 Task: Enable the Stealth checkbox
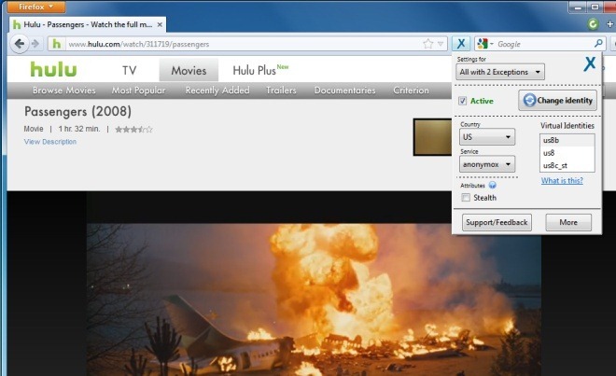click(x=466, y=198)
